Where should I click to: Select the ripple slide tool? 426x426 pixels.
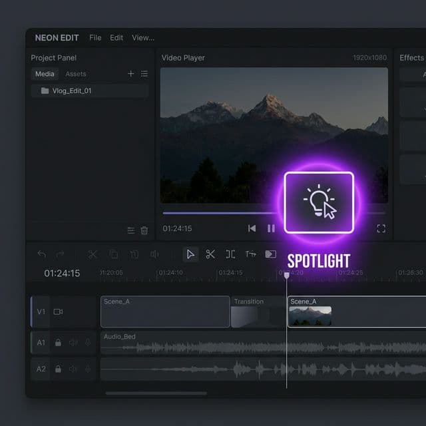[250, 254]
